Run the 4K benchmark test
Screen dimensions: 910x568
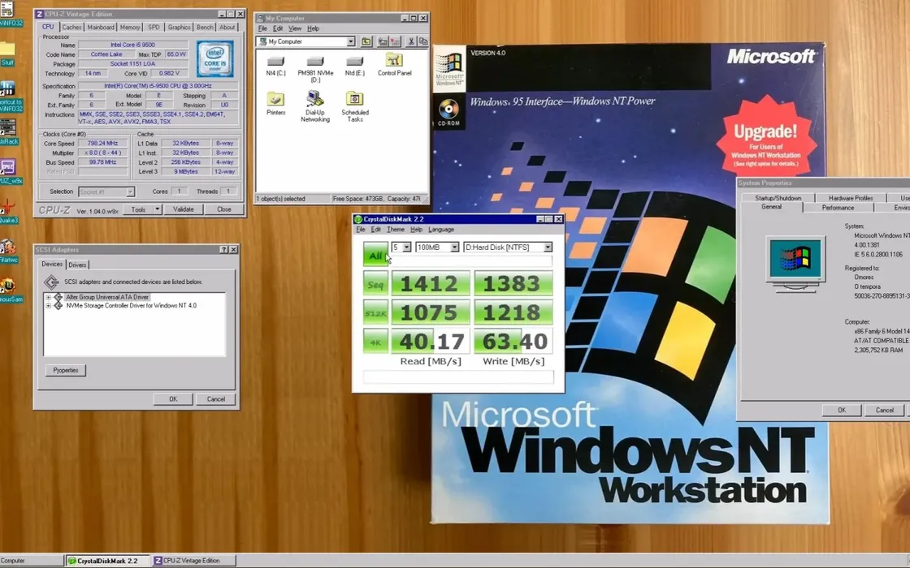click(x=374, y=340)
